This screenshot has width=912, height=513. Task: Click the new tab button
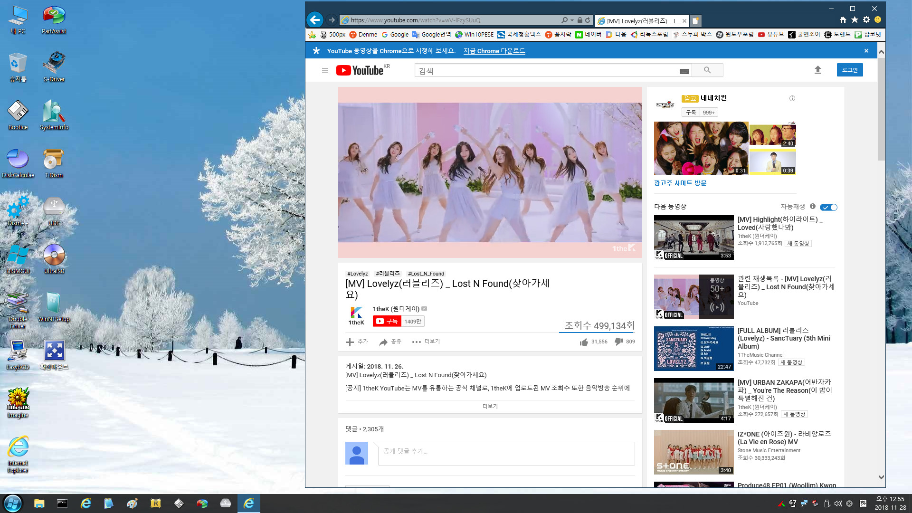pyautogui.click(x=695, y=20)
